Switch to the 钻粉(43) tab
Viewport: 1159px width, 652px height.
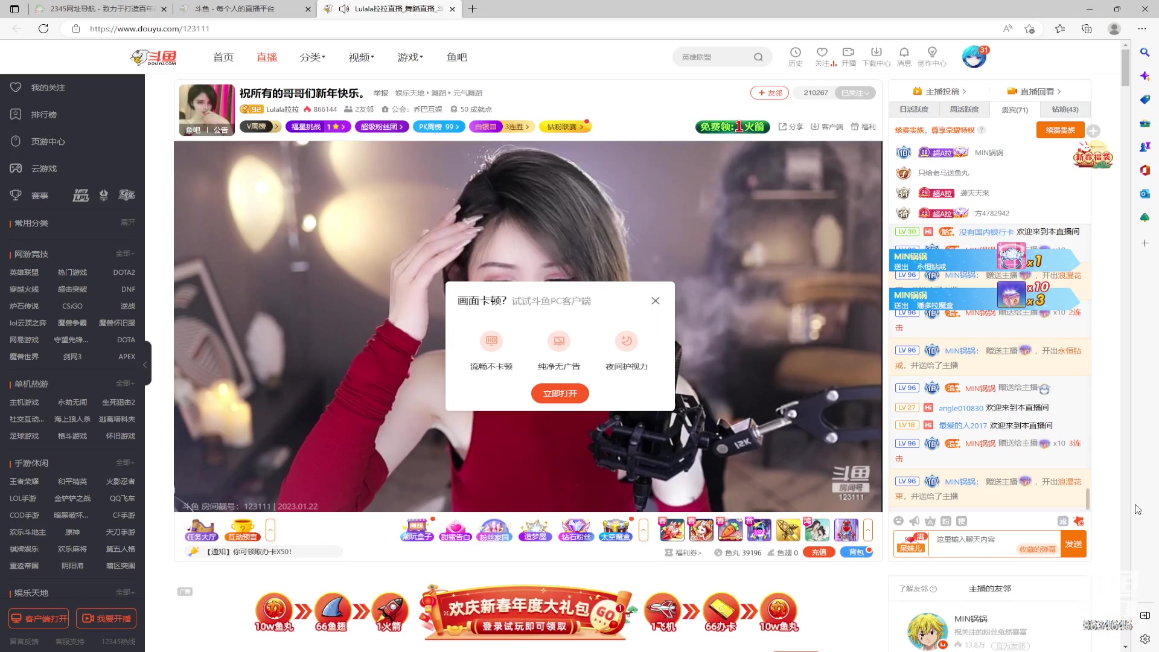(x=1066, y=109)
